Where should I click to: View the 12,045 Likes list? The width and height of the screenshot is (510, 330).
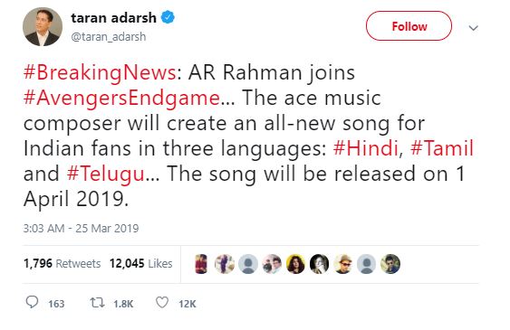[140, 263]
